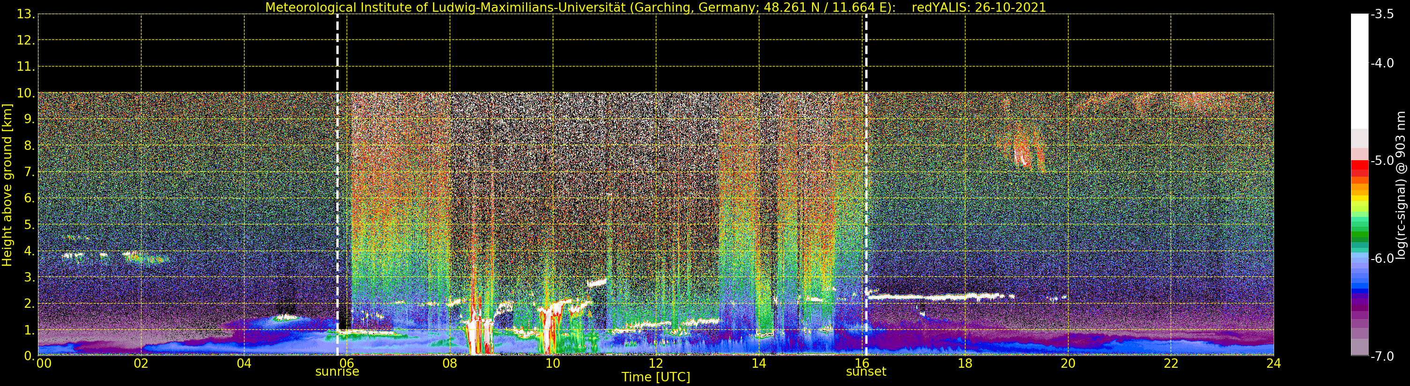Click the -3.5 colorbar tick label
Screen dimensions: 1410x386
[x=1382, y=14]
